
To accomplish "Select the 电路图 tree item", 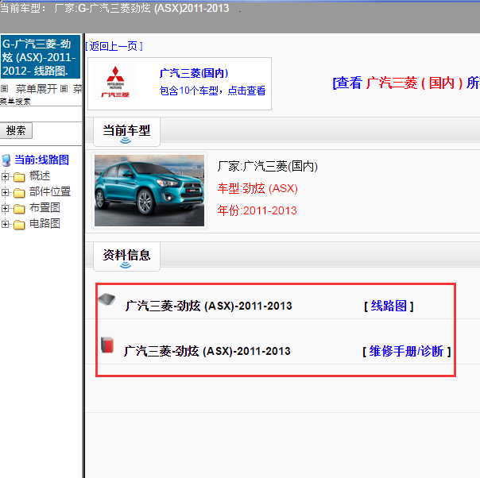I will [45, 224].
